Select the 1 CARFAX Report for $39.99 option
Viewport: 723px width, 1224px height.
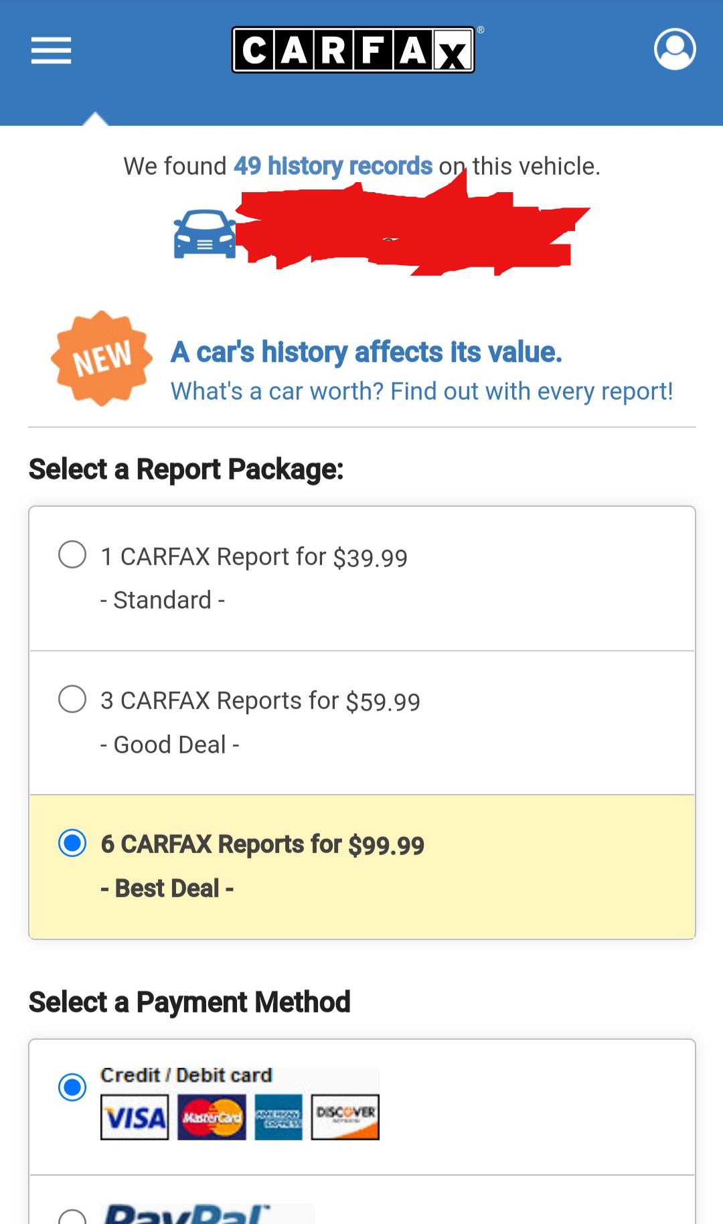point(71,554)
